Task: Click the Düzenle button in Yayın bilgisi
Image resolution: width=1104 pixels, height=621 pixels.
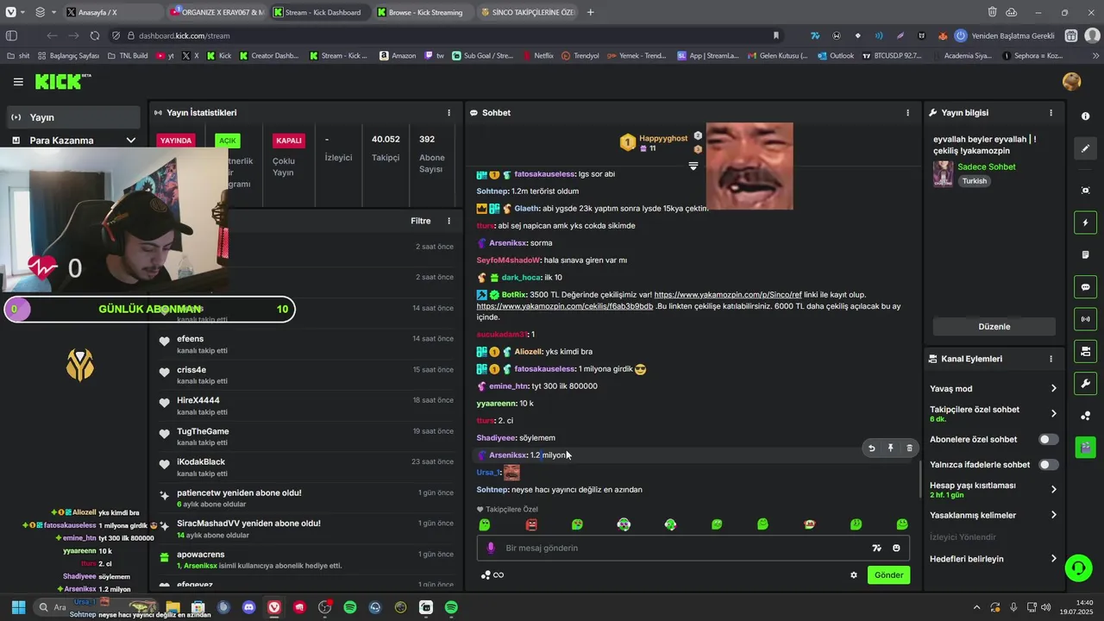Action: [994, 327]
